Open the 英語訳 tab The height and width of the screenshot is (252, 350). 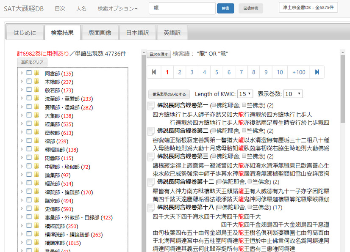pos(172,33)
